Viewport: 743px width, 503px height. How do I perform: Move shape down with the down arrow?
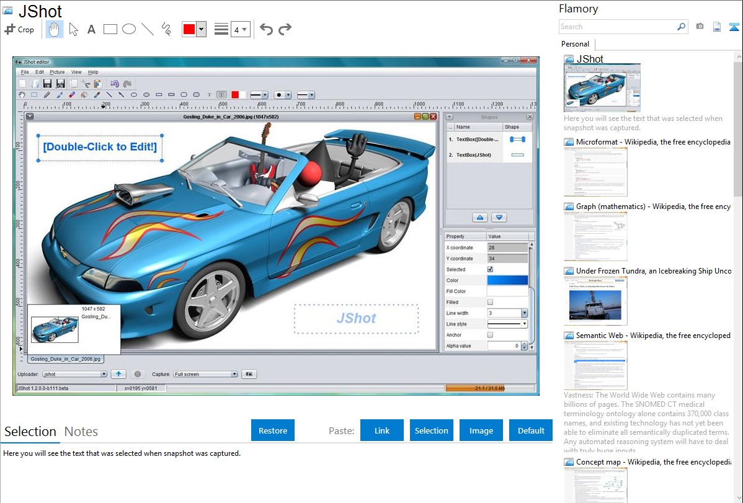(499, 218)
